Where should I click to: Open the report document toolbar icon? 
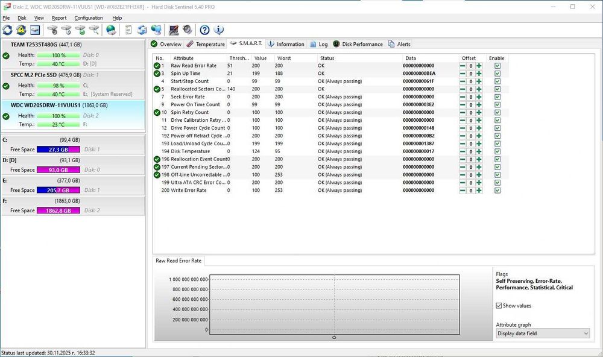coord(128,30)
